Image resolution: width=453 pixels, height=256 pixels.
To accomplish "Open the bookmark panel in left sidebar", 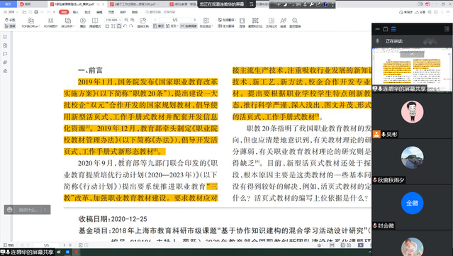I will (x=5, y=37).
